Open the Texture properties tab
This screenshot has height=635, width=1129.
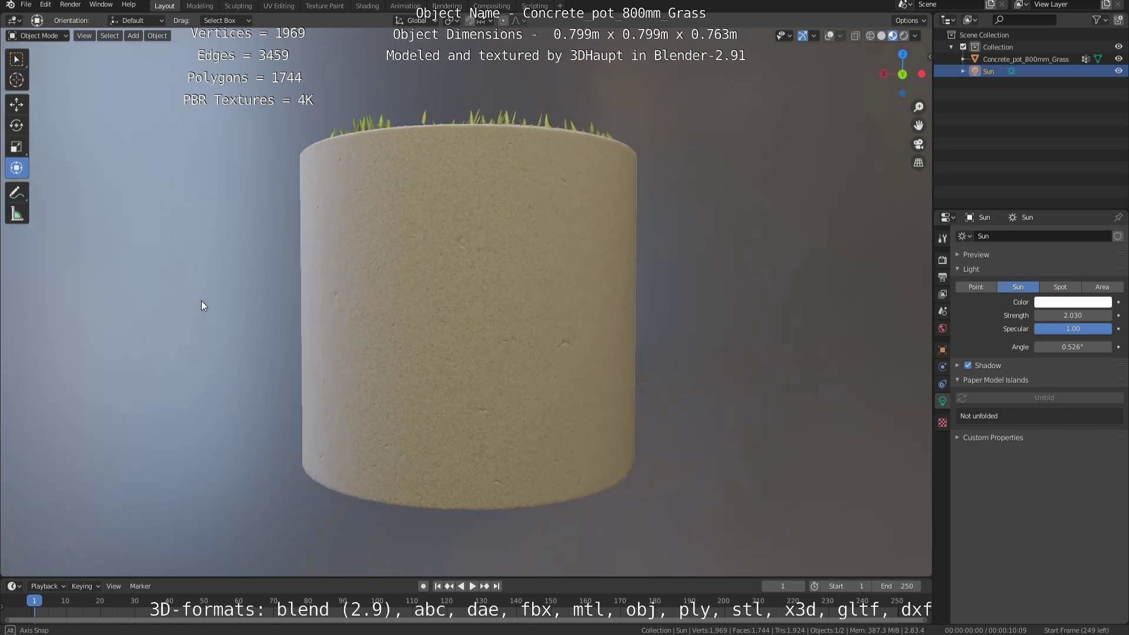point(943,422)
